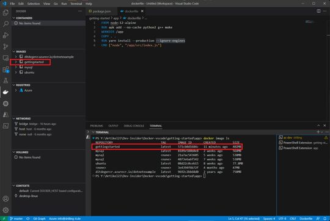Open Run and Debug view
The width and height of the screenshot is (330, 221).
pos(5,35)
